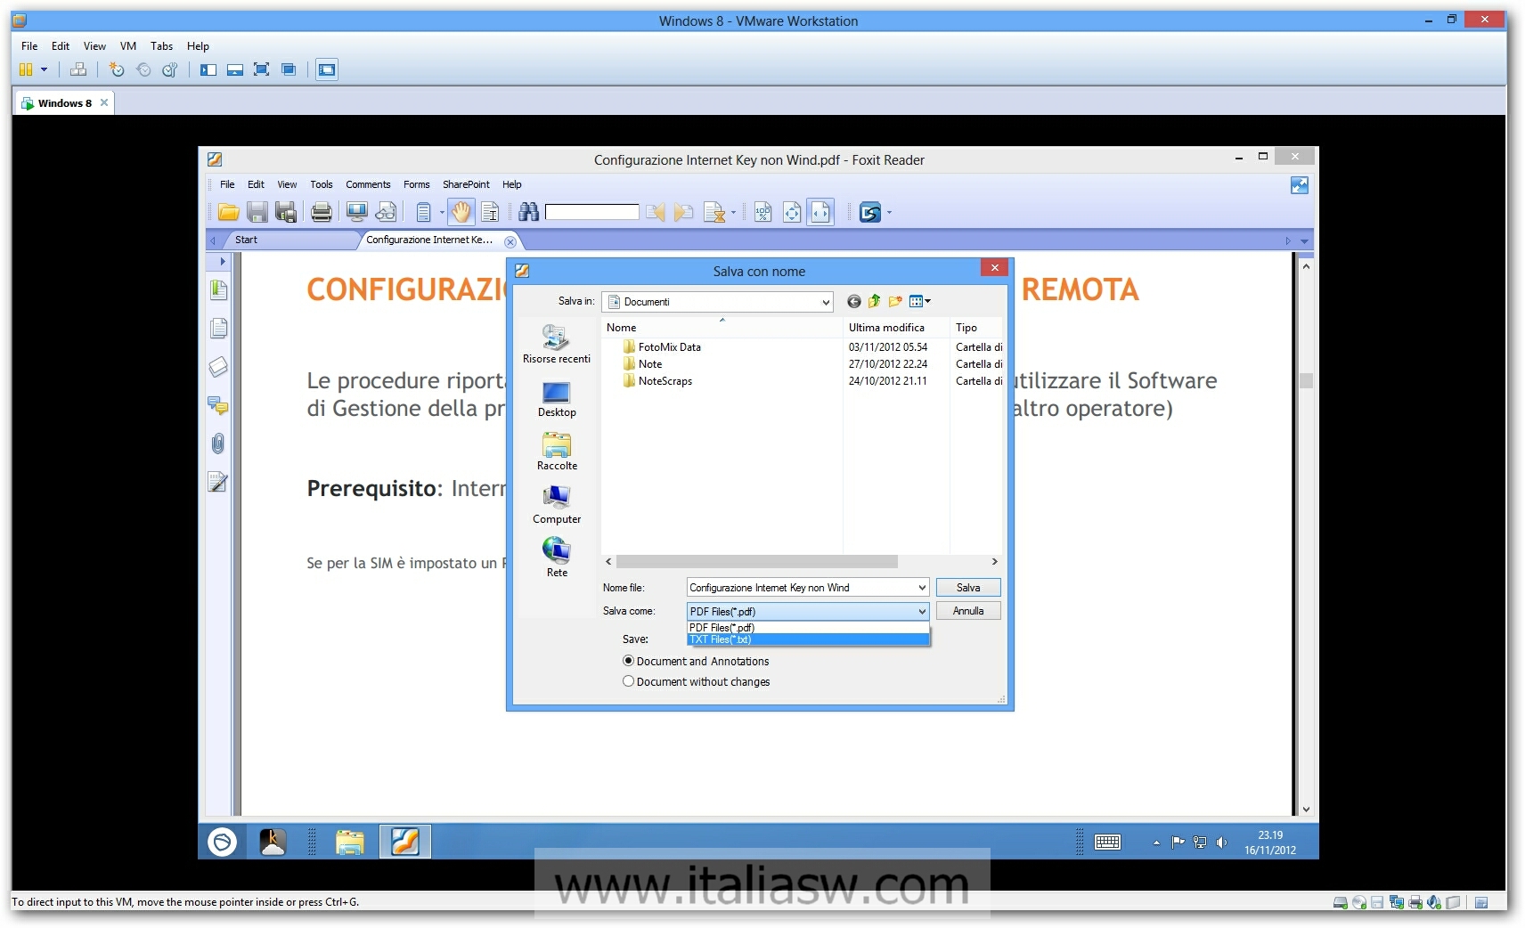Sort by the Ultima modifica column header
This screenshot has height=928, width=1525.
coord(895,328)
